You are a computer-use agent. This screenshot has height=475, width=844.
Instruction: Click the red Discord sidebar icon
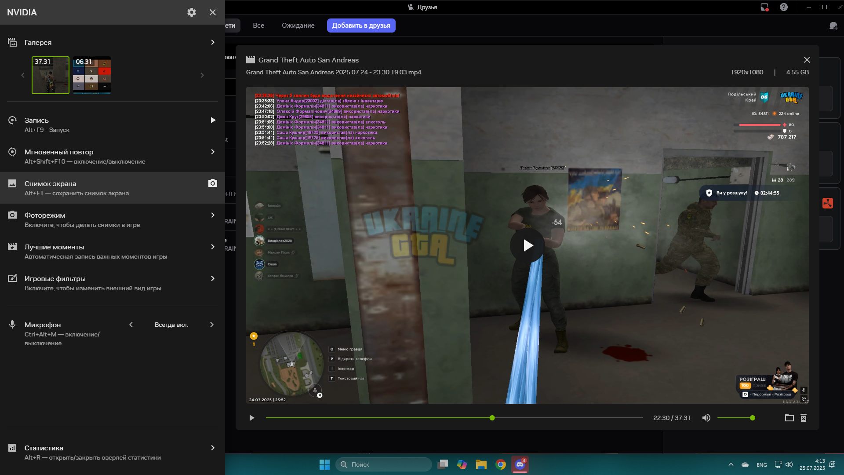[x=828, y=203]
